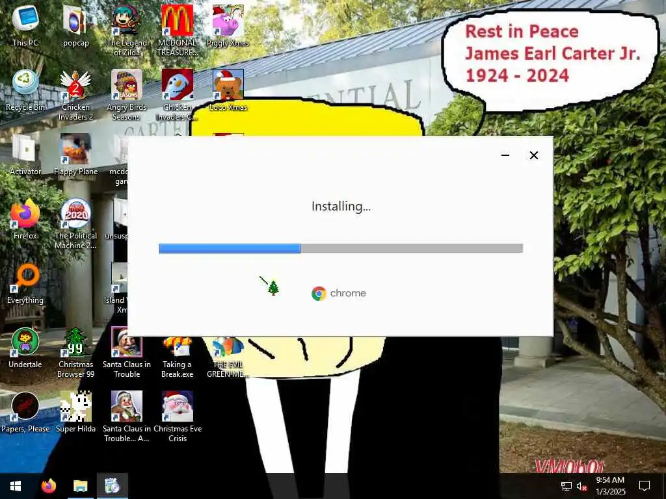Launch Santa Claus in Trouble shortcut
The width and height of the screenshot is (666, 499).
(x=127, y=353)
